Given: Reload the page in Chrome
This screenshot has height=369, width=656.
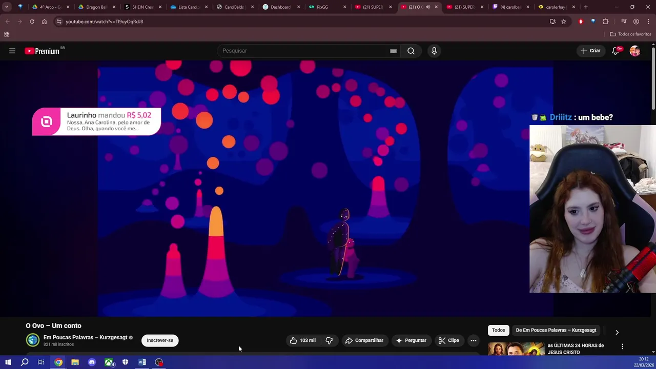Looking at the screenshot, I should 32,22.
